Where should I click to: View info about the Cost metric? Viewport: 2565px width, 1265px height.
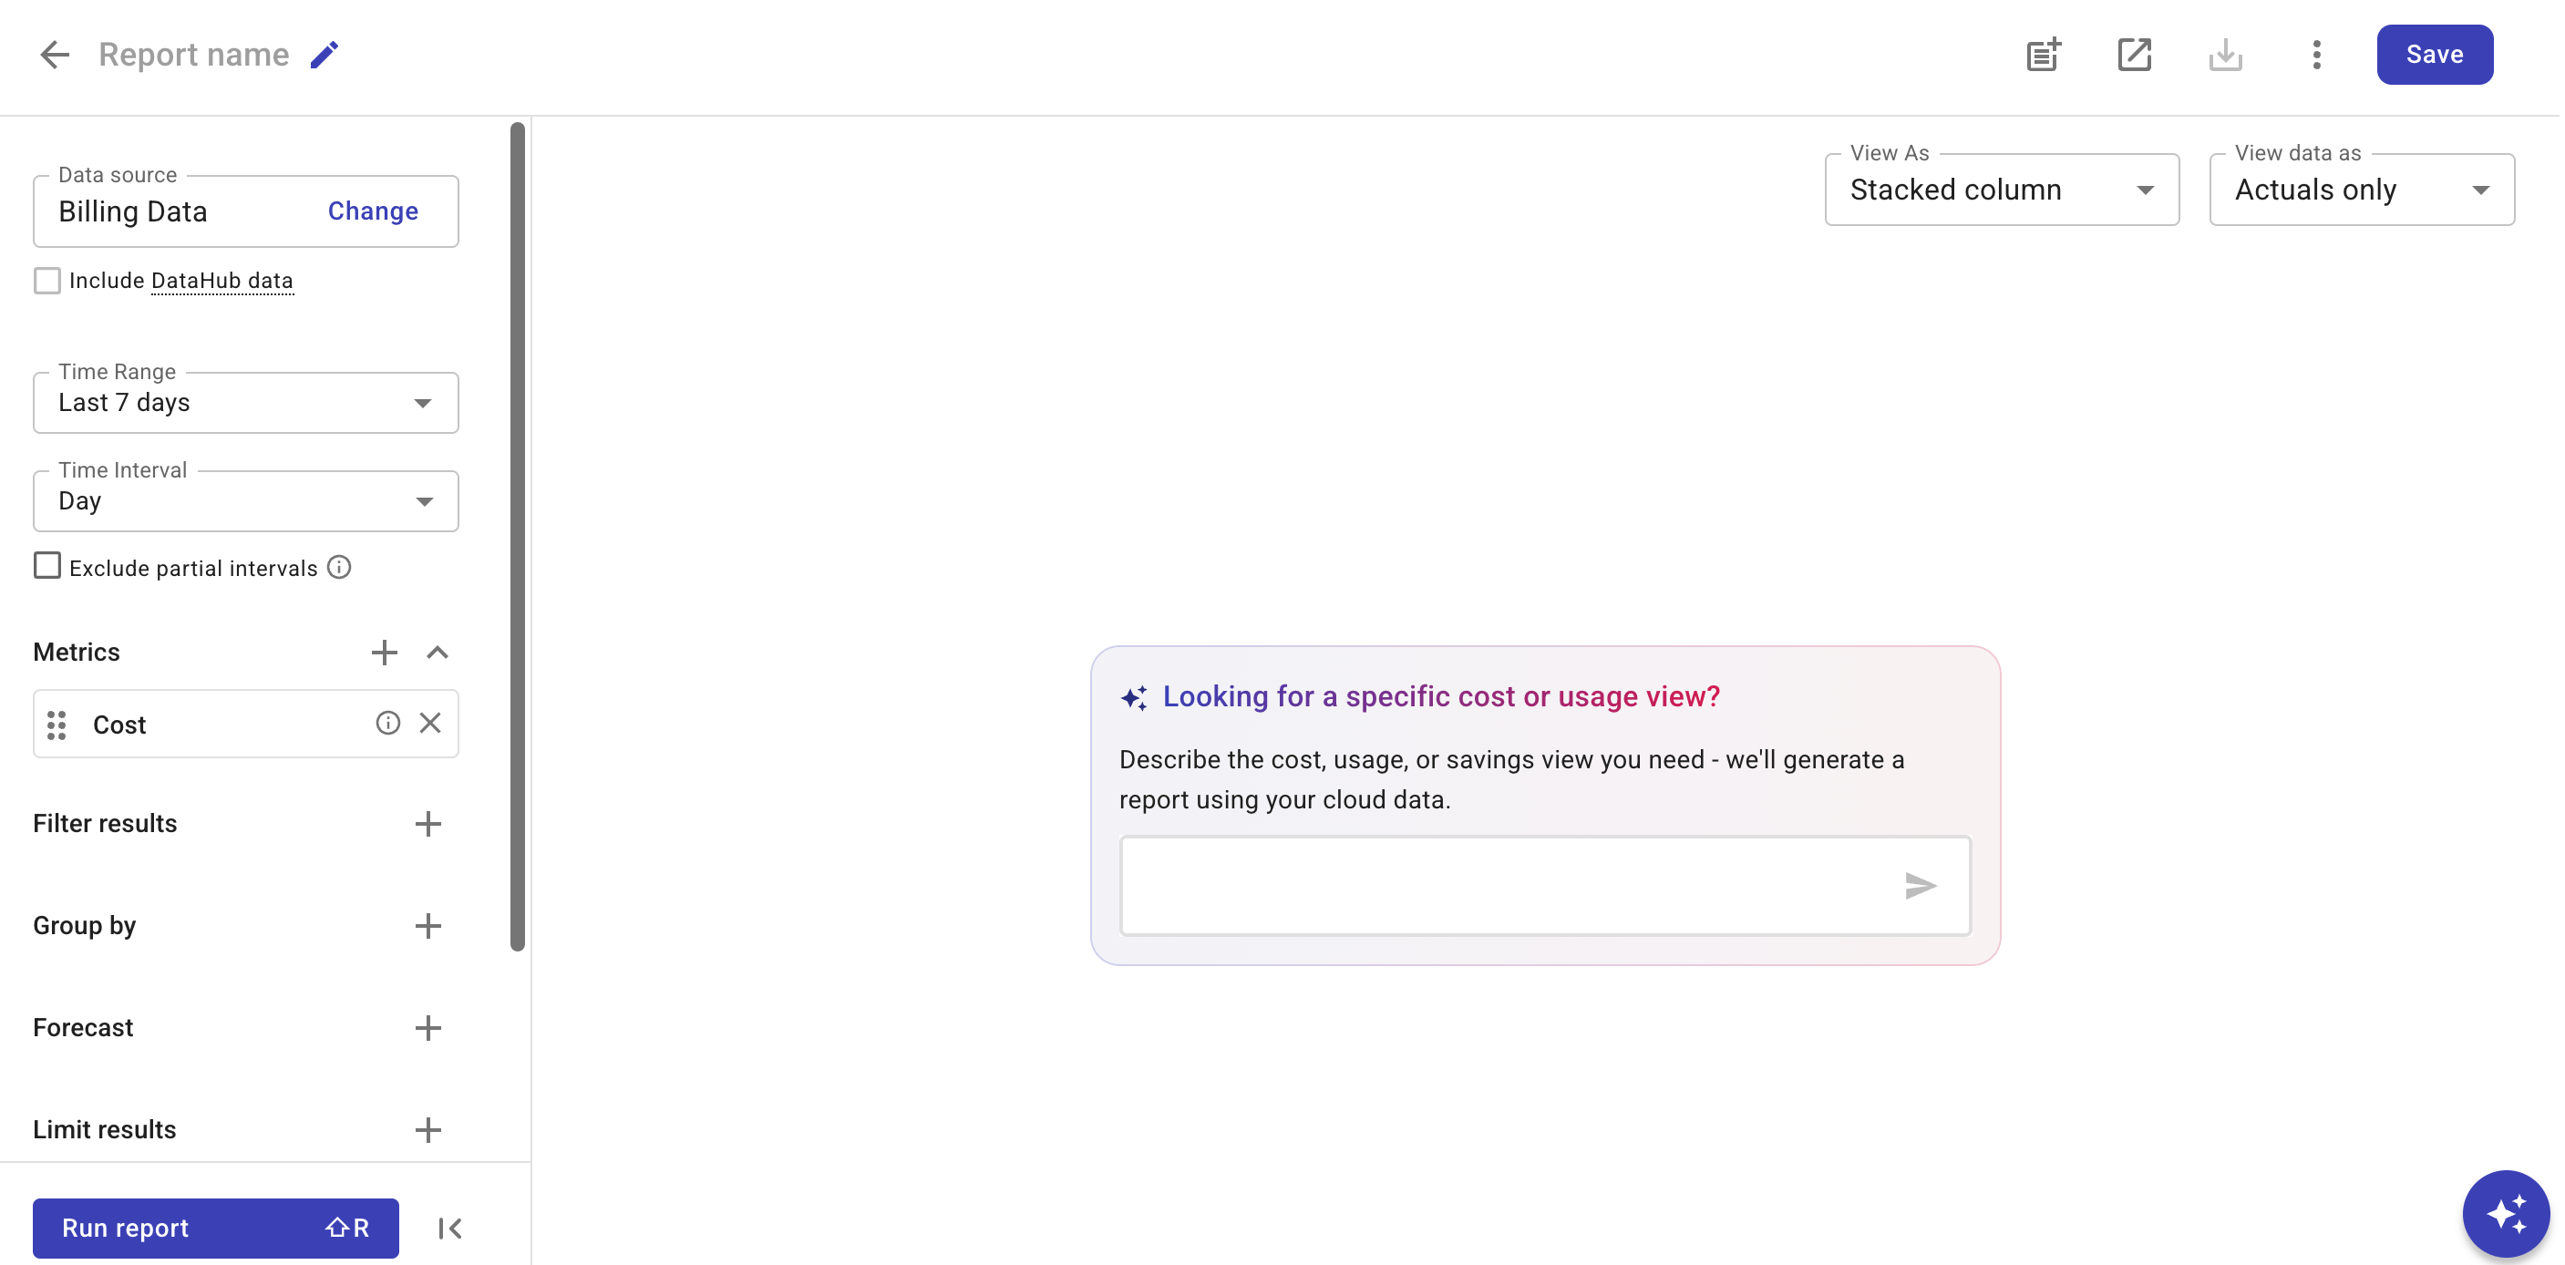click(387, 724)
